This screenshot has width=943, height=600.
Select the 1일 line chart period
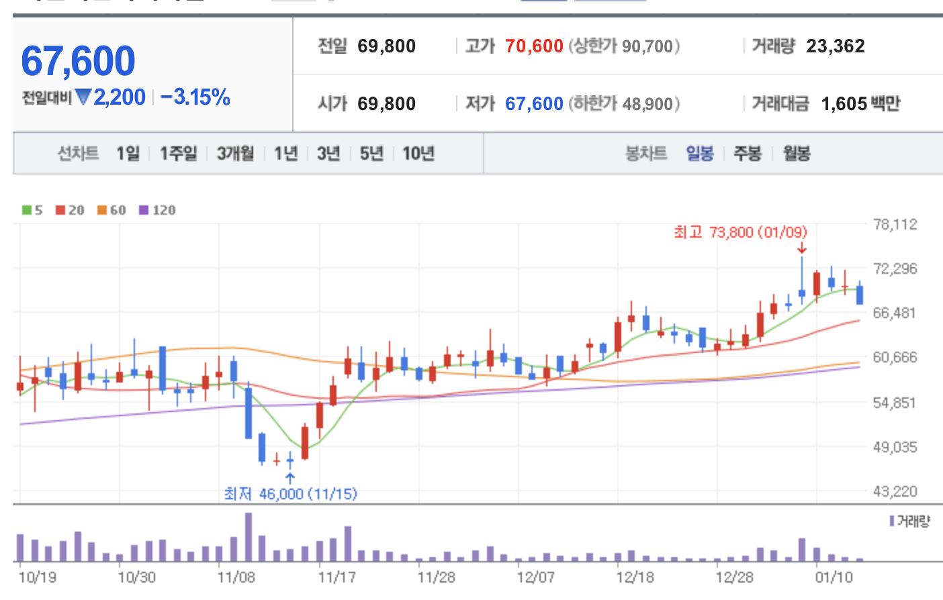[128, 154]
